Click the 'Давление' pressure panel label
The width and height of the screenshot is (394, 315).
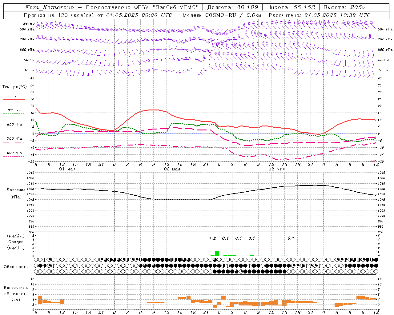pyautogui.click(x=16, y=190)
